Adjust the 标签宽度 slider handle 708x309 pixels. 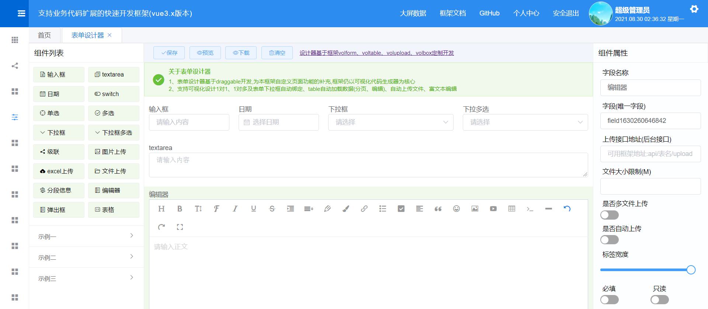point(691,270)
